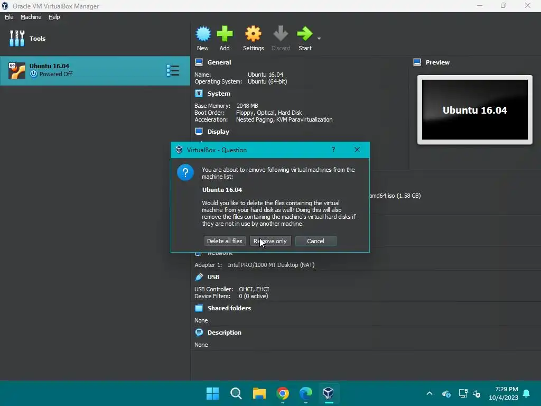
Task: Click the Ubuntu 16.04 preview thumbnail
Action: 475,110
